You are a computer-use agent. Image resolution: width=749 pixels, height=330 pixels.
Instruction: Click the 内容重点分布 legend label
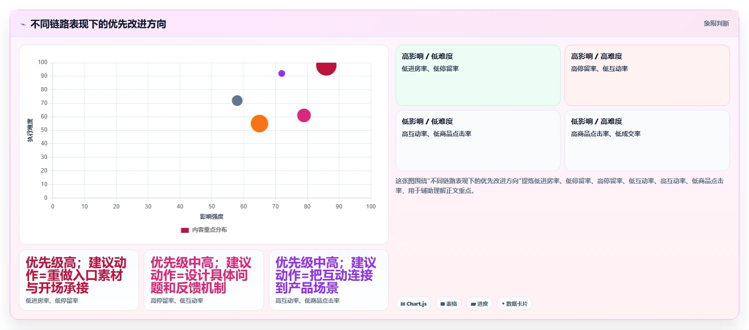(x=209, y=230)
